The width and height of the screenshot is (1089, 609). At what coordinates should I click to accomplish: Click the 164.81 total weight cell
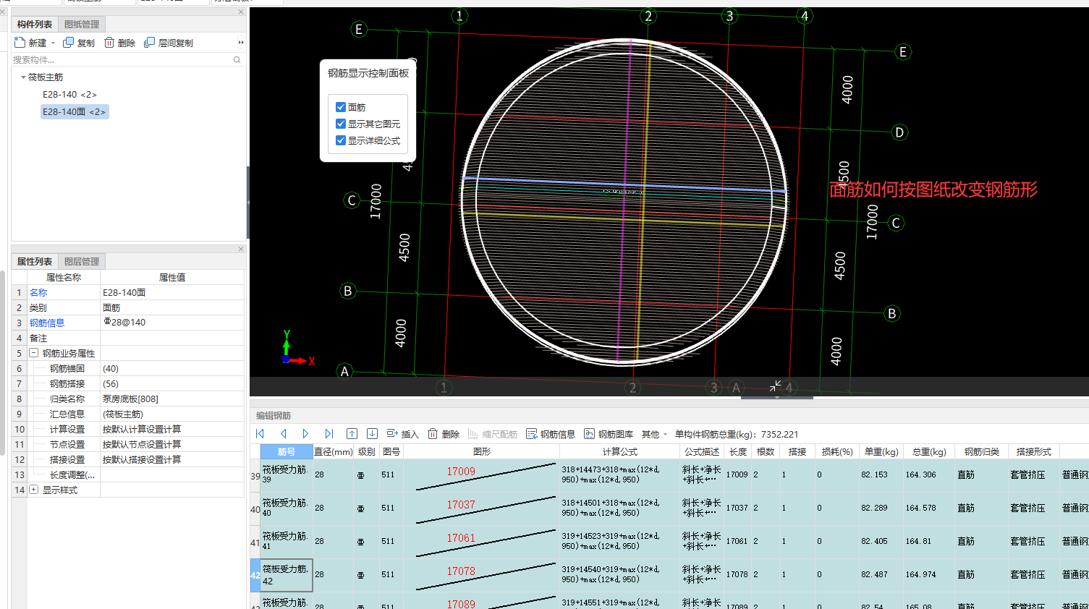[x=929, y=541]
